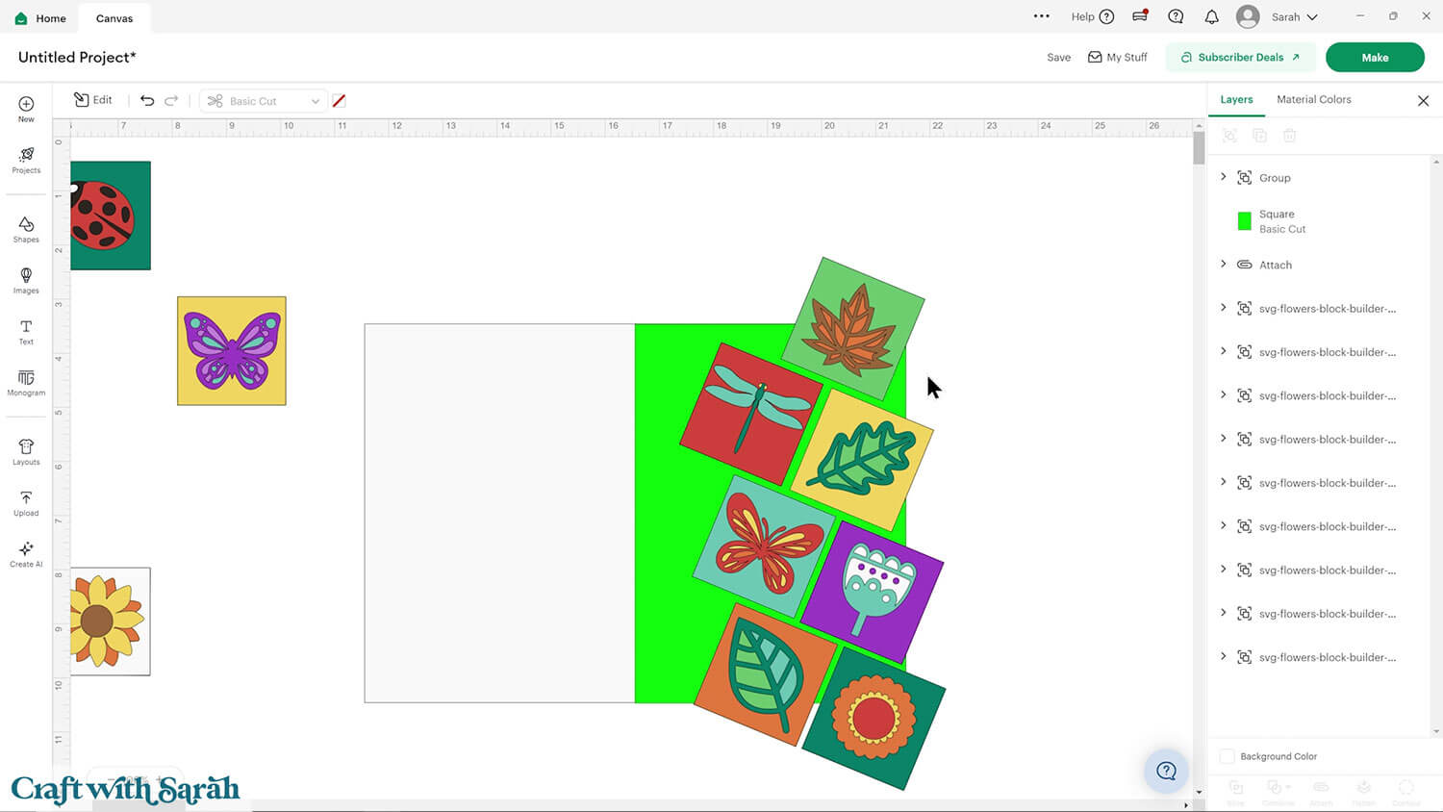
Task: Open the Shapes tool
Action: 26,229
